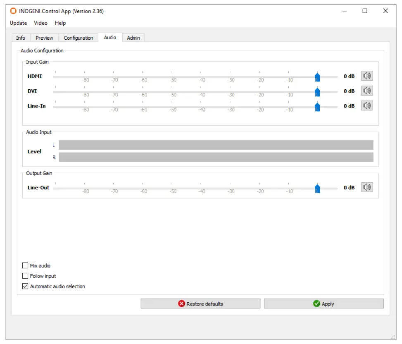The width and height of the screenshot is (402, 344).
Task: Select the Audio tab
Action: click(110, 38)
